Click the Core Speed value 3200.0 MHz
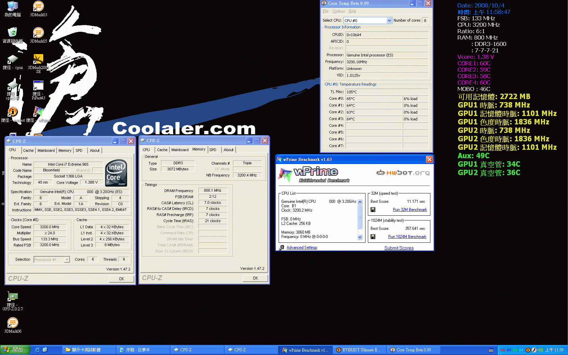The image size is (568, 355). coord(50,227)
